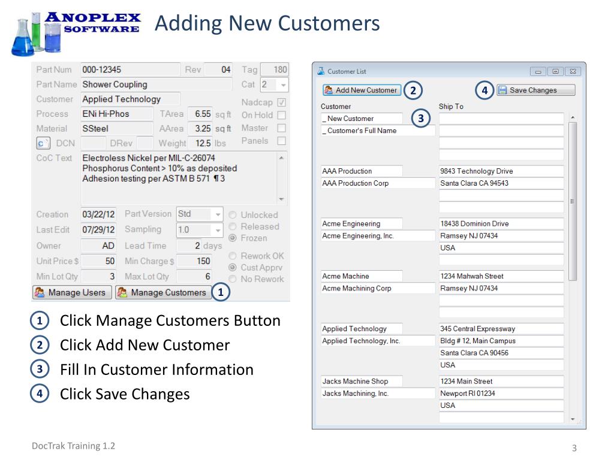The height and width of the screenshot is (460, 614).
Task: Click Ship To field 345 Central Expressway
Action: (501, 329)
